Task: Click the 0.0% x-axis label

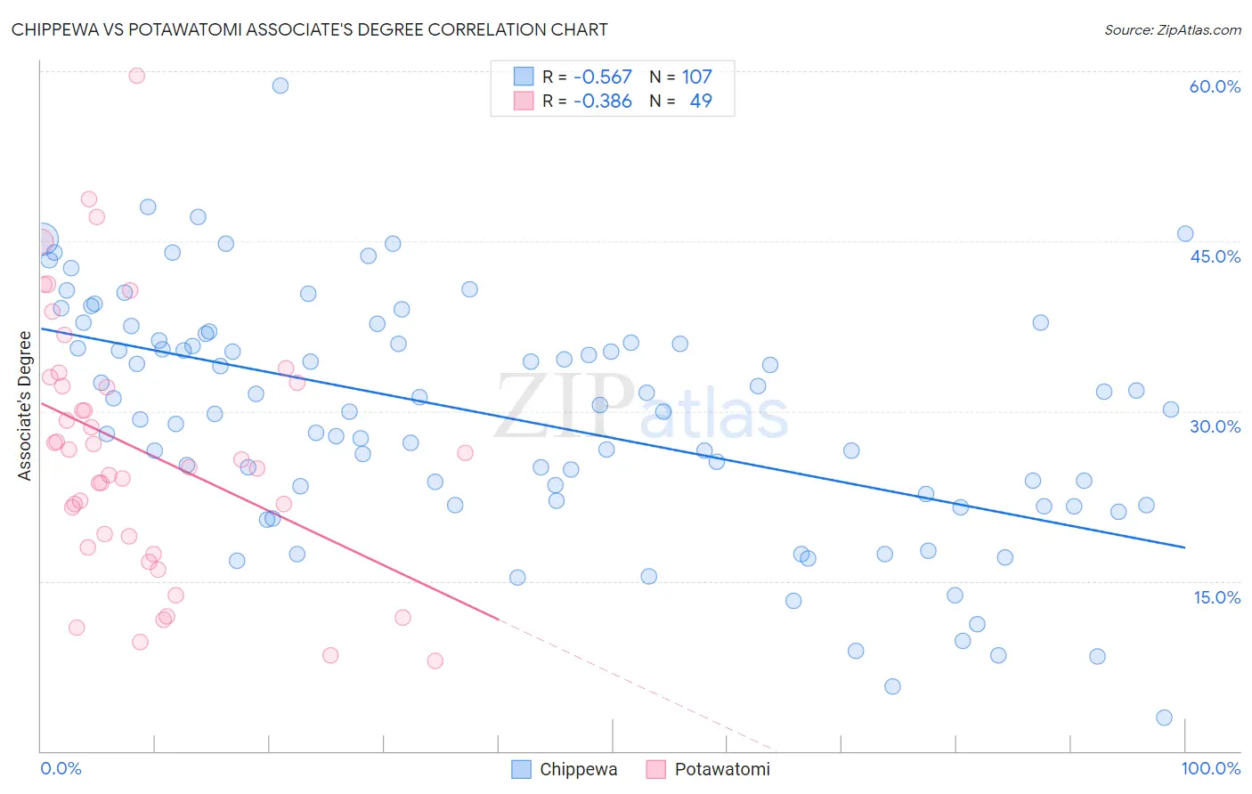Action: coord(61,768)
